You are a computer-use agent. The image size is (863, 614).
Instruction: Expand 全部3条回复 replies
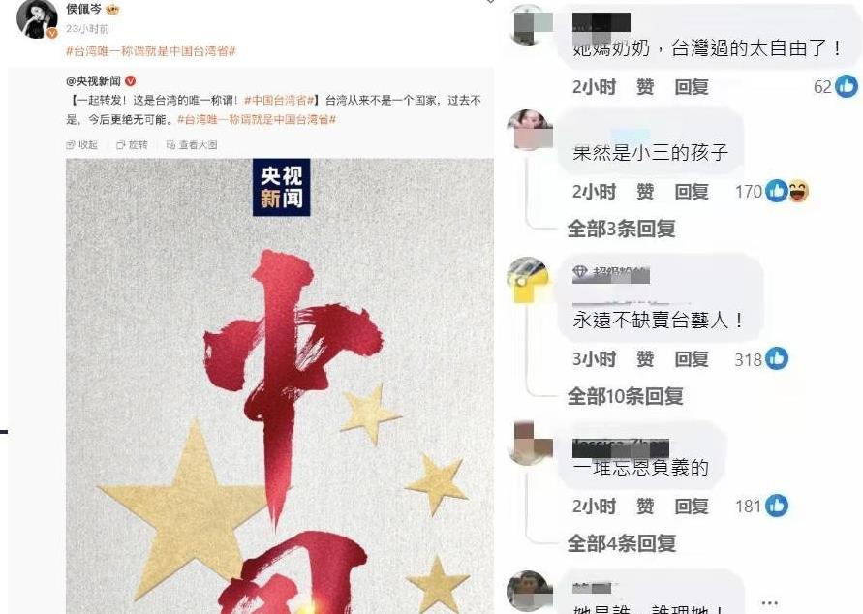(622, 229)
